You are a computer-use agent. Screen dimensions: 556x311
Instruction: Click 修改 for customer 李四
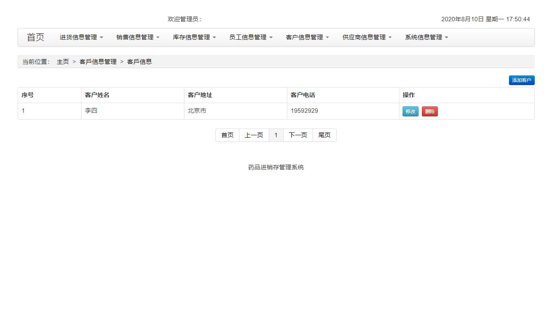(410, 111)
